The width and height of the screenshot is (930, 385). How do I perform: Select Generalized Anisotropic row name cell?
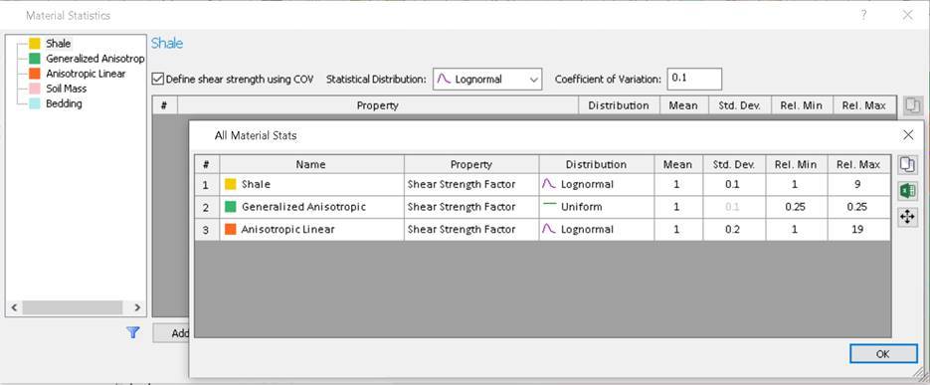[311, 207]
